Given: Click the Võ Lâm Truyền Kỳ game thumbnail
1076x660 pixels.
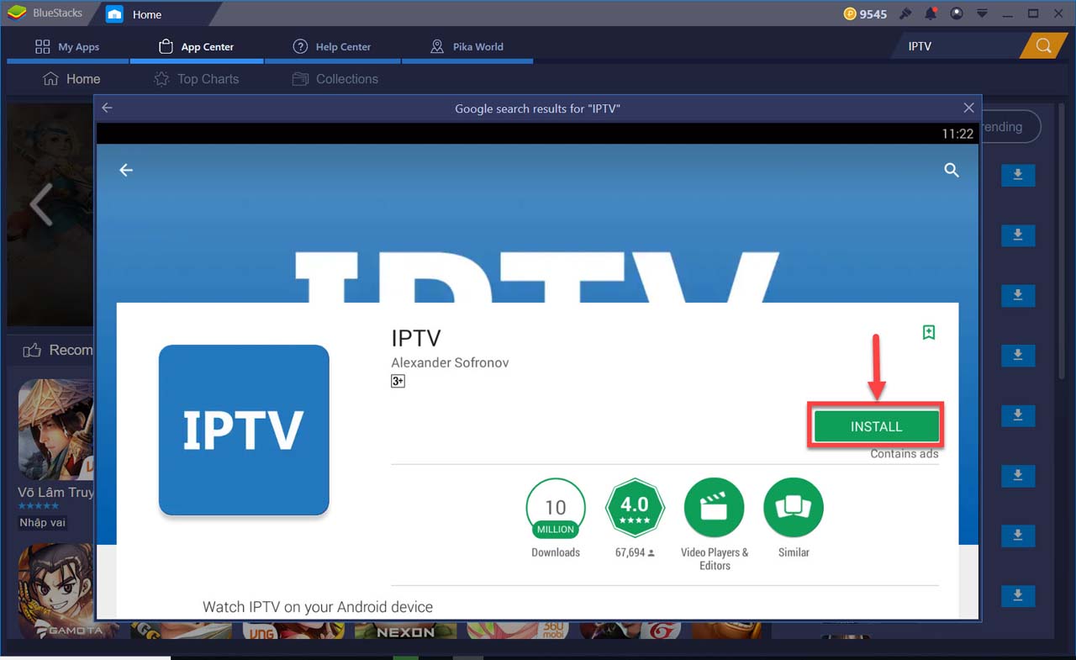Looking at the screenshot, I should tap(56, 430).
